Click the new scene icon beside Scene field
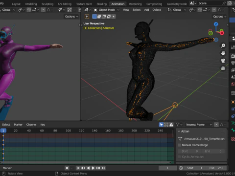Image resolution: width=235 pixels, height=176 pixels. tap(230, 3)
